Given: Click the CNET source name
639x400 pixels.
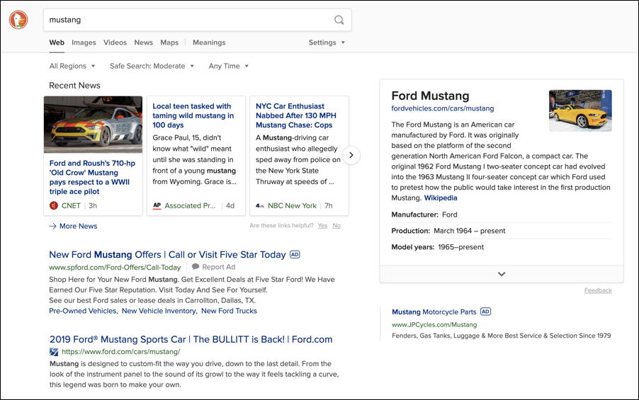Looking at the screenshot, I should 71,206.
